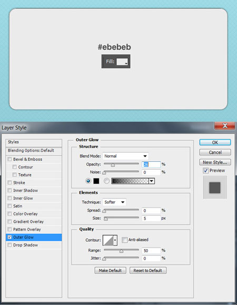Toggle the Inner Glow checkbox
237x305 pixels.
[9, 198]
